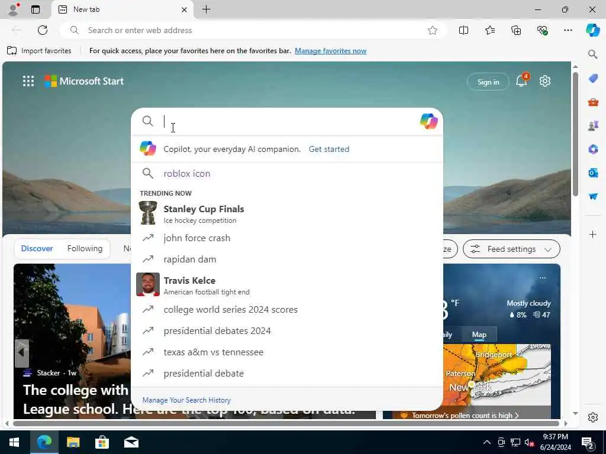Open Microsoft Store from taskbar
This screenshot has height=454, width=606.
pyautogui.click(x=102, y=442)
